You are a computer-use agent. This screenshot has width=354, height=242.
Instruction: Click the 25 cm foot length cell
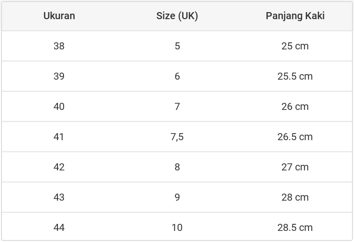pos(295,46)
